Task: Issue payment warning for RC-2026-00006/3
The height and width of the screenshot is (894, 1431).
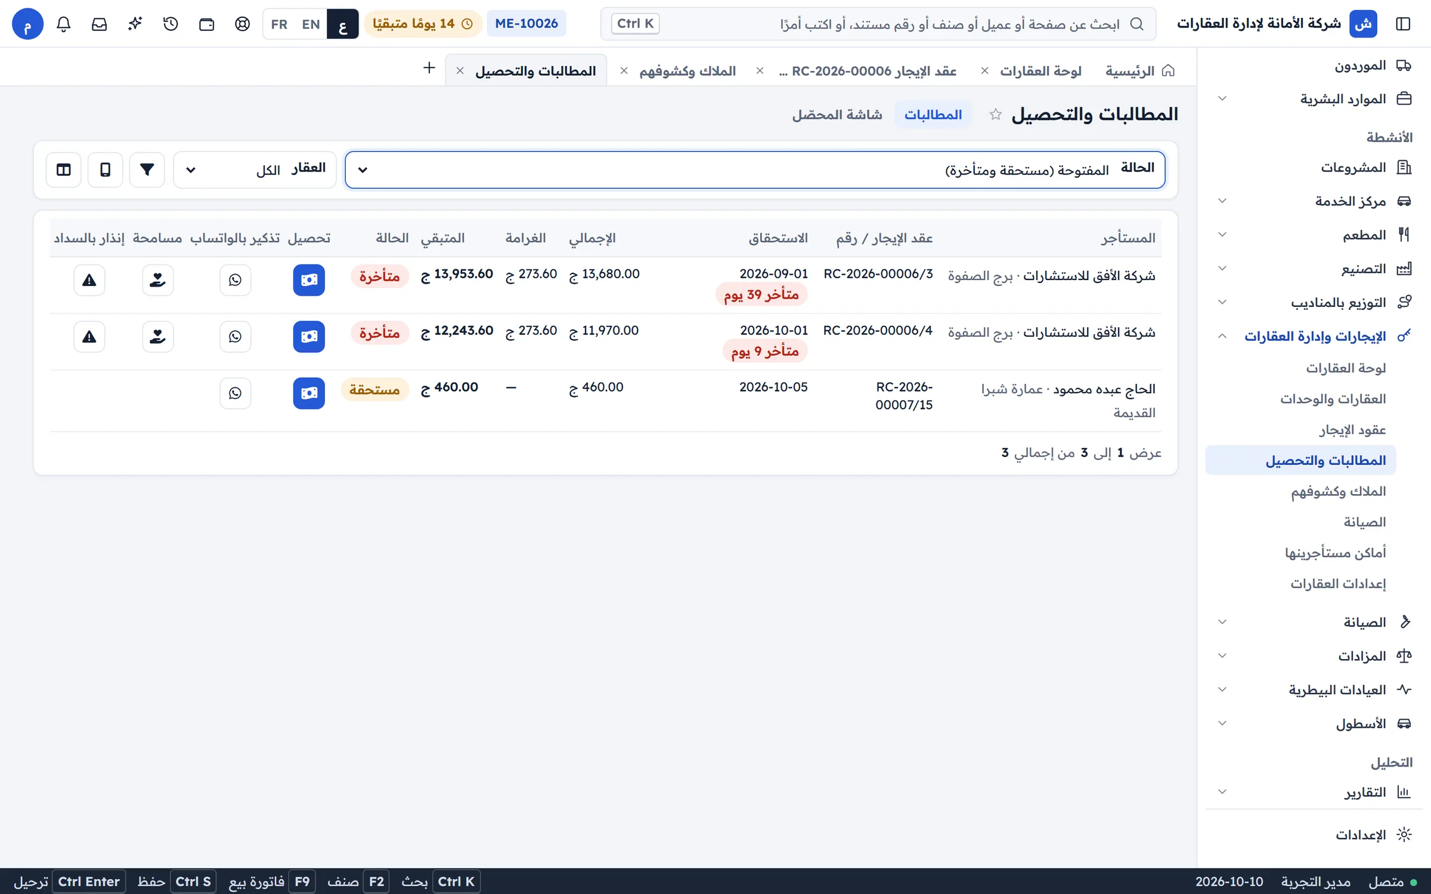Action: coord(89,280)
